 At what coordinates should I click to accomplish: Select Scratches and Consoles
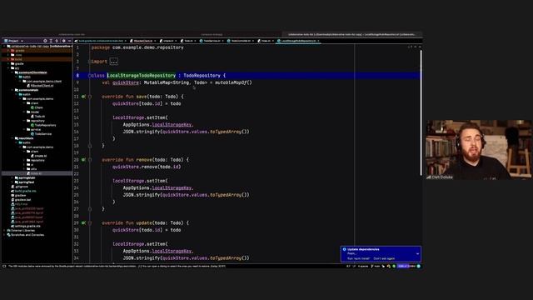point(27,235)
